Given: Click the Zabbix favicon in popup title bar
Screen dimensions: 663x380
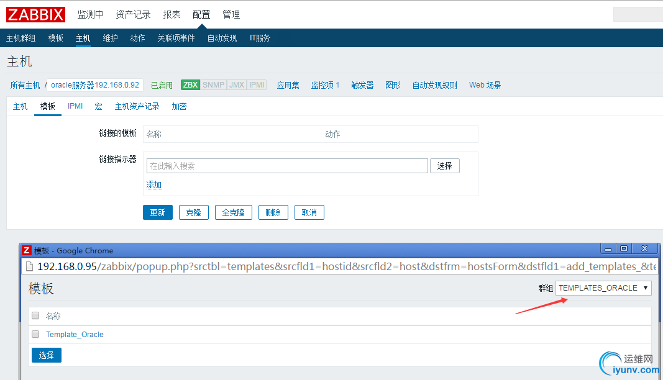Looking at the screenshot, I should pos(27,250).
